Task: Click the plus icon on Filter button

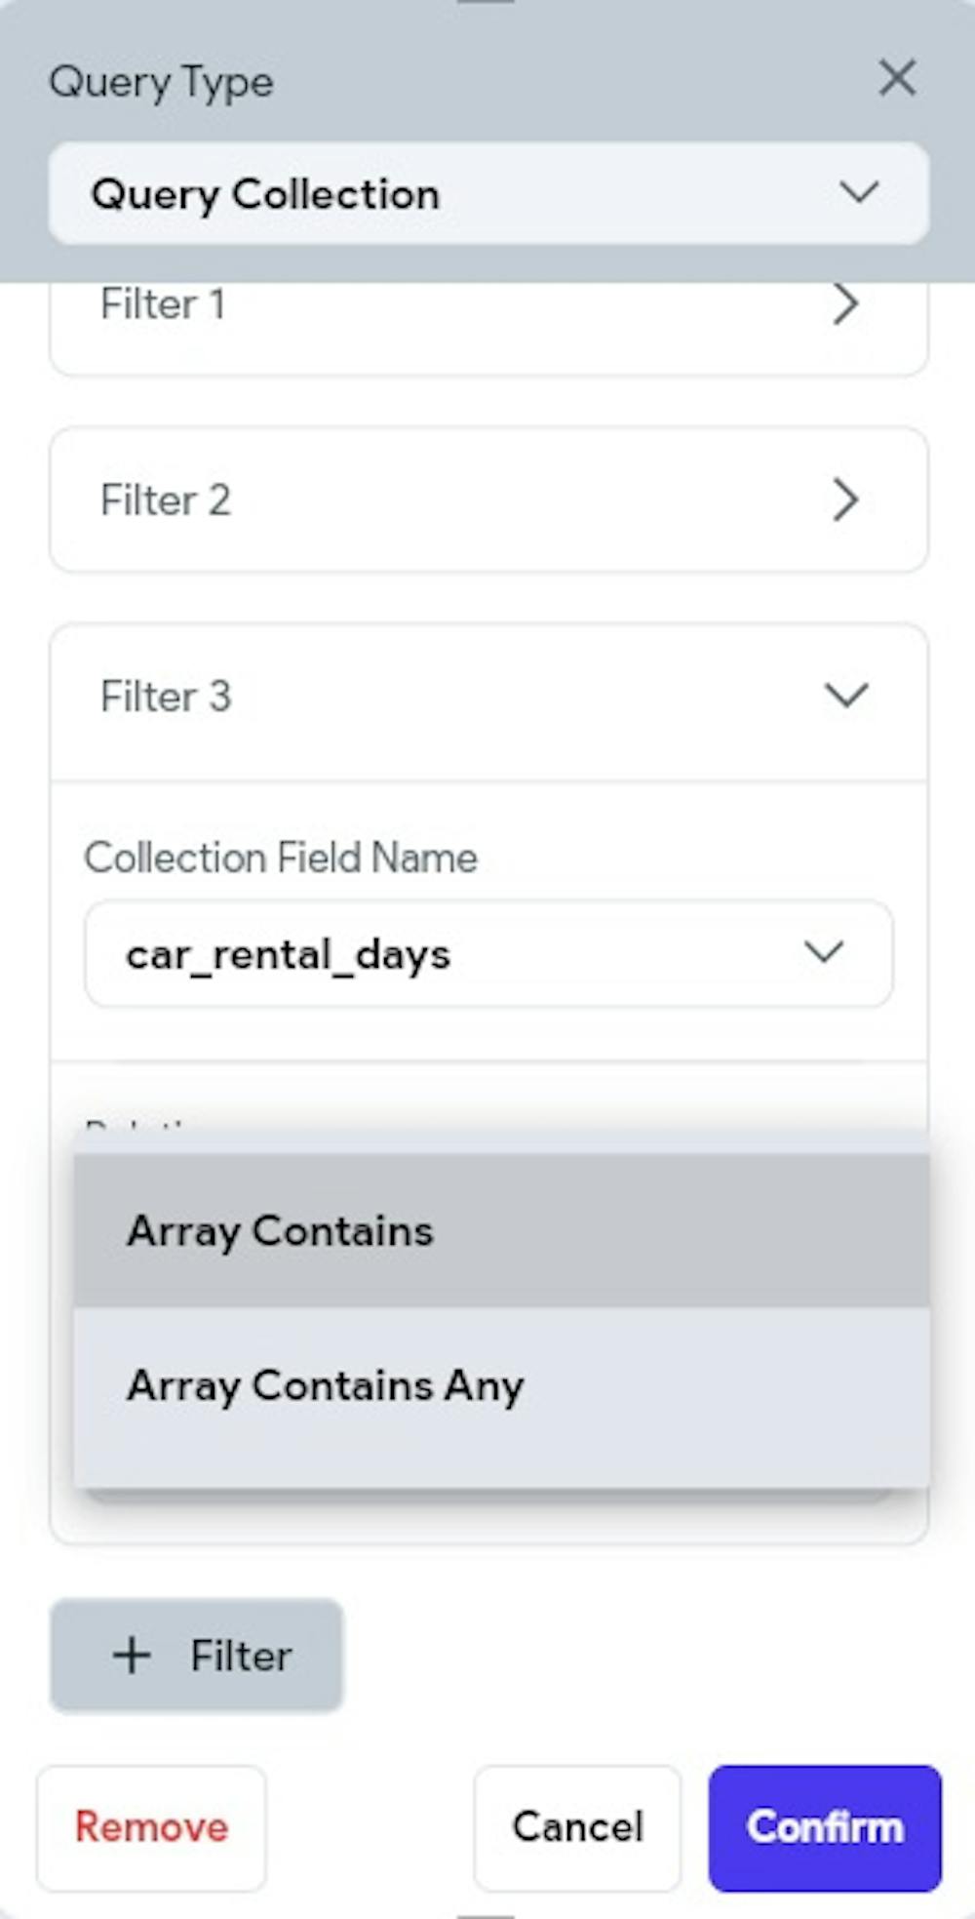Action: pos(132,1656)
